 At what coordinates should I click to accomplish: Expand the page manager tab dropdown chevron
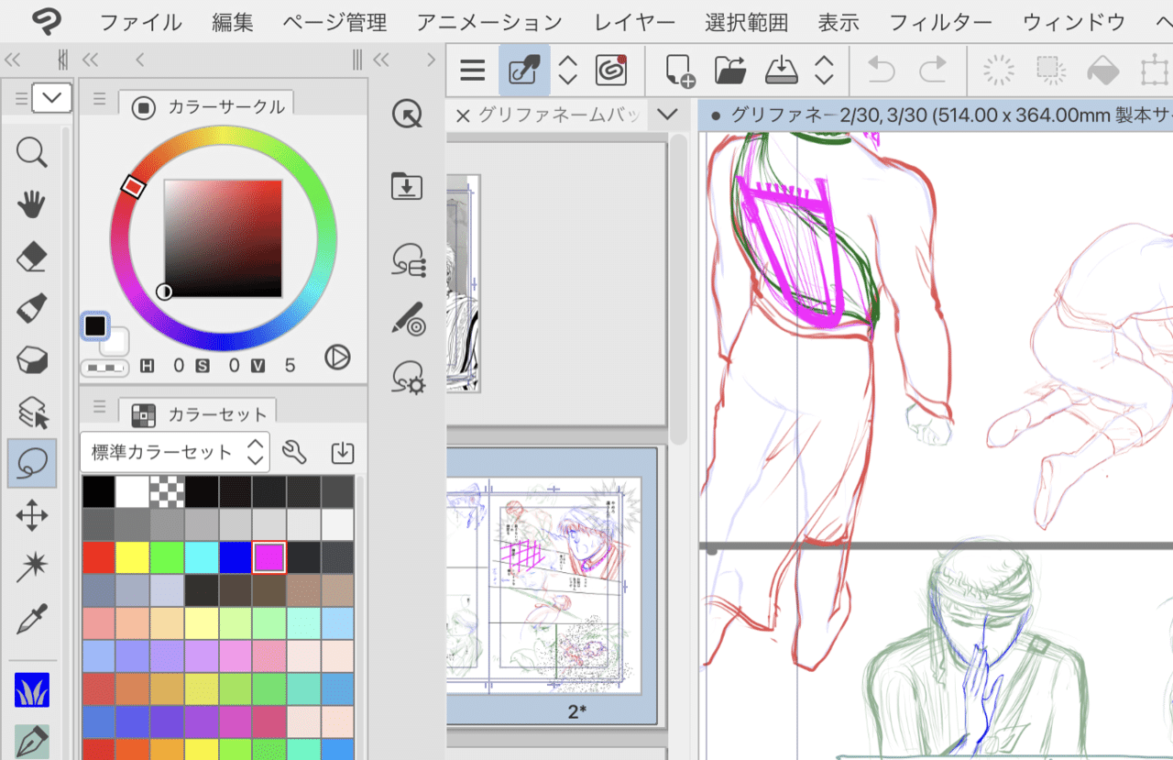click(668, 115)
